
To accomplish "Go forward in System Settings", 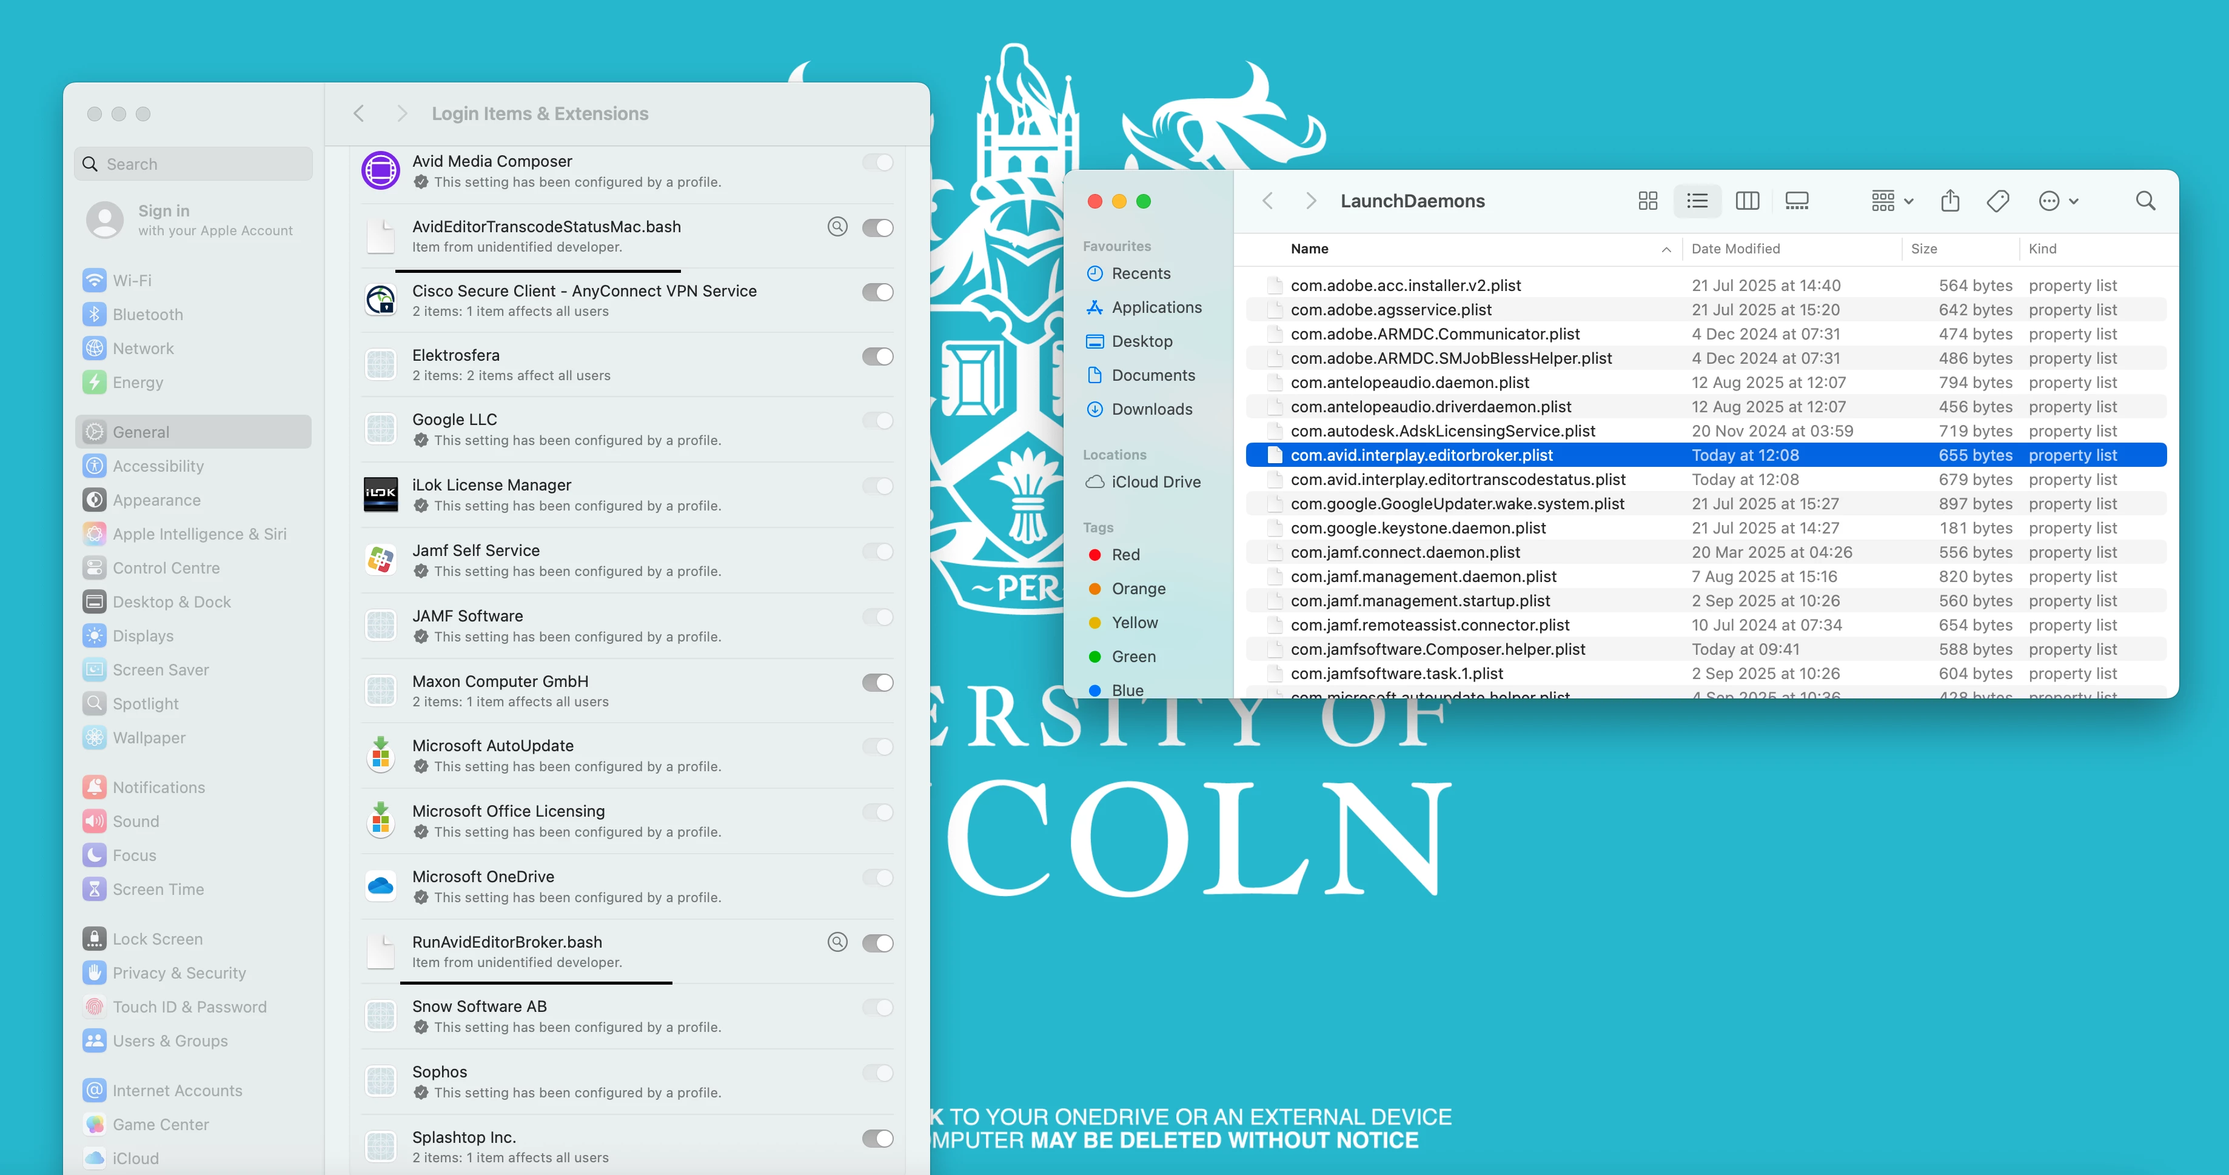I will tap(401, 113).
